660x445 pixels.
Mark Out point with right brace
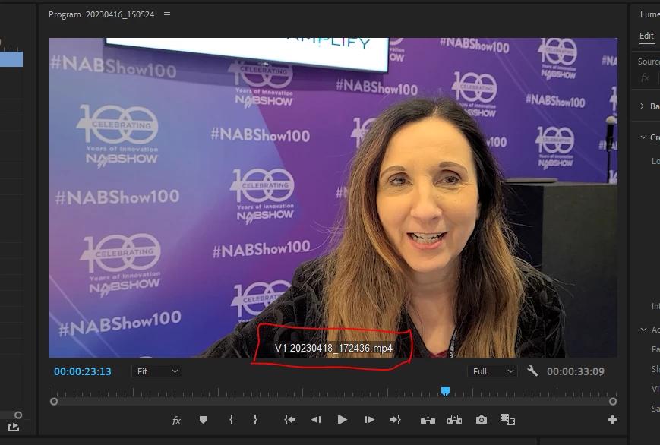coord(255,420)
